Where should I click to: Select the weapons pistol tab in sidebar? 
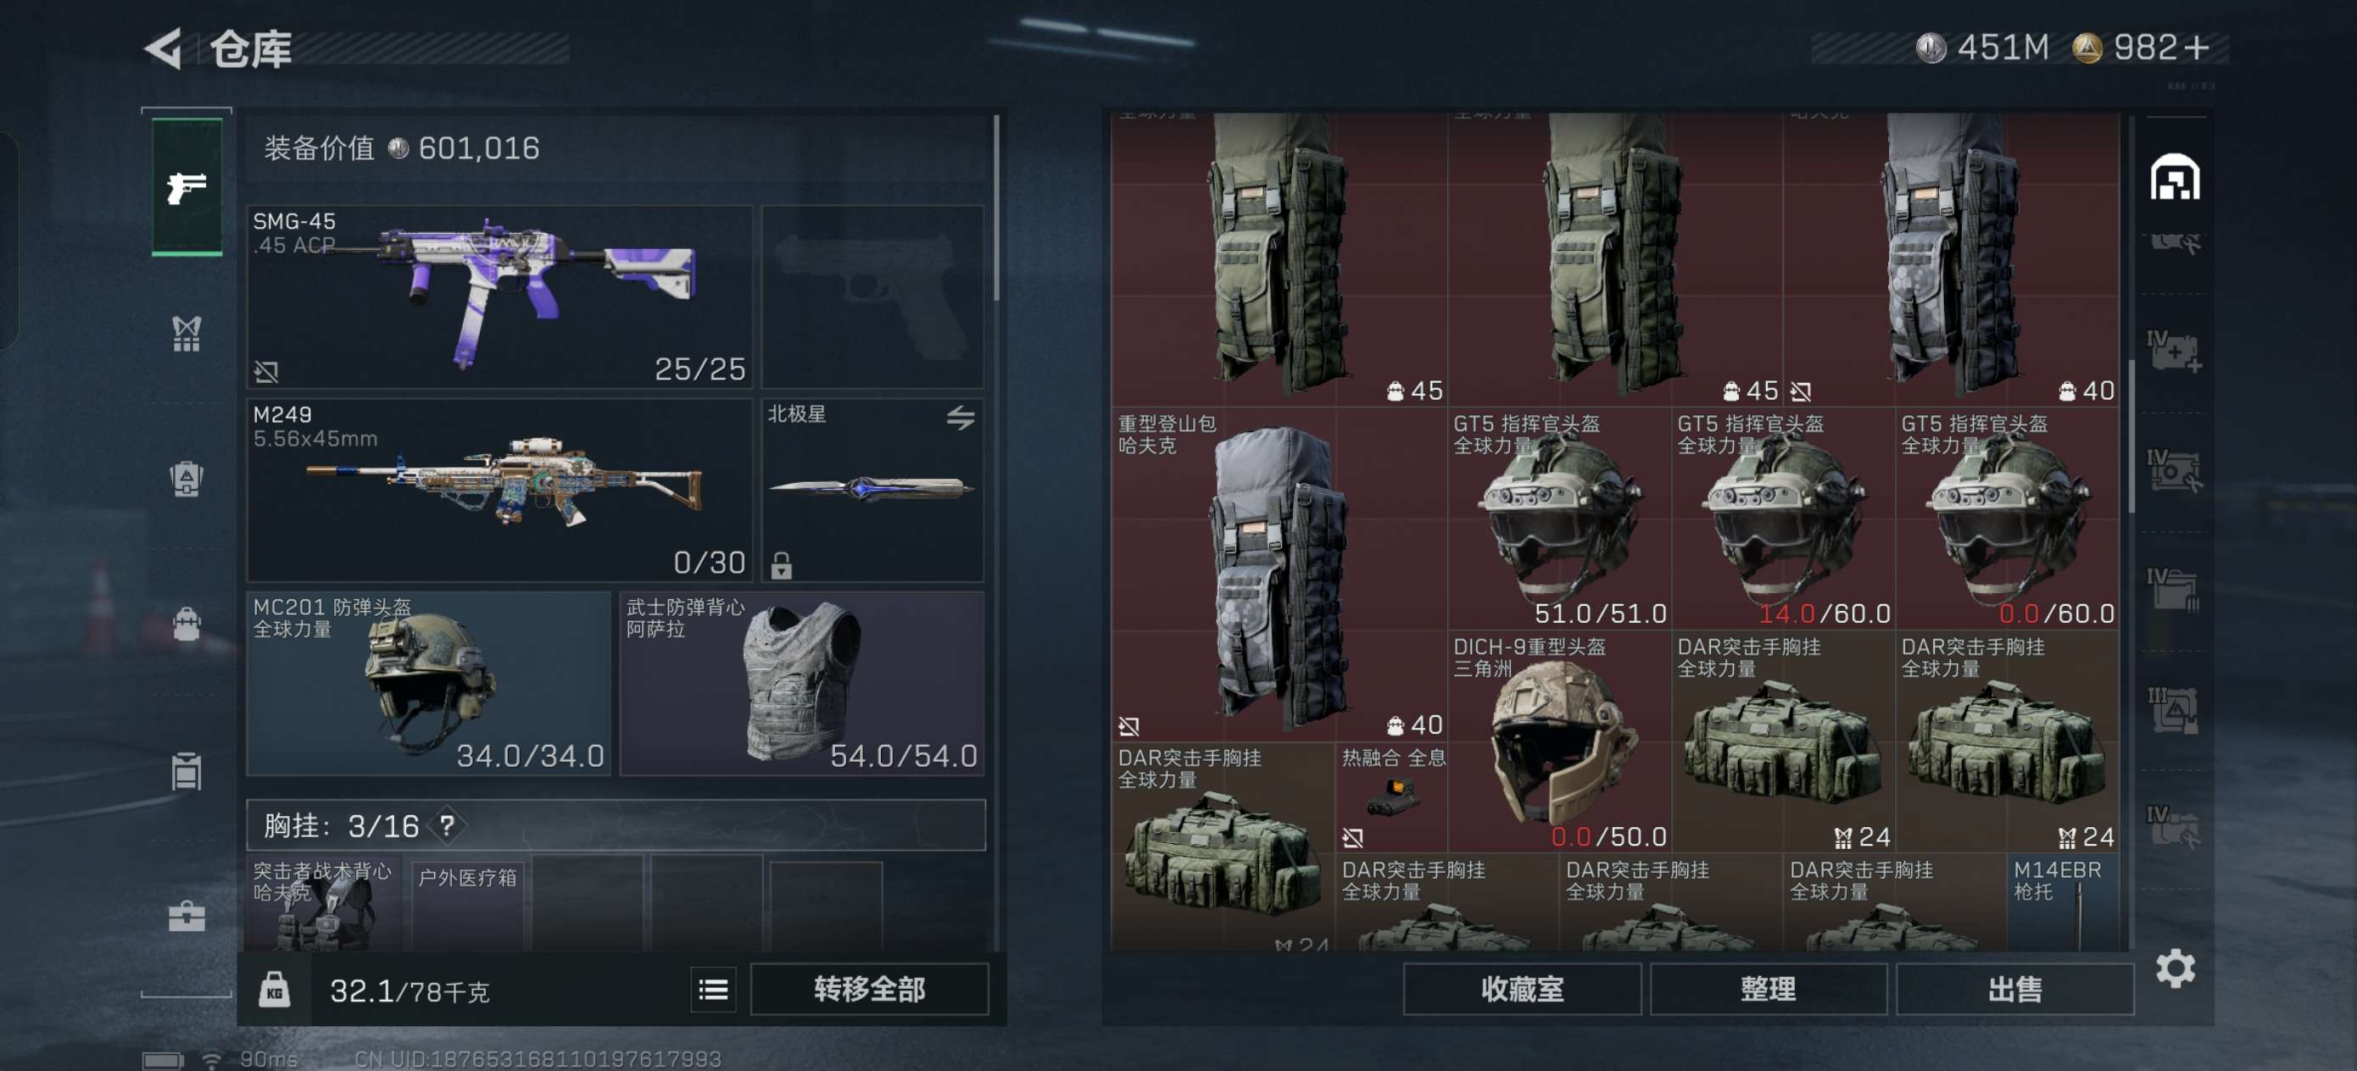(187, 186)
